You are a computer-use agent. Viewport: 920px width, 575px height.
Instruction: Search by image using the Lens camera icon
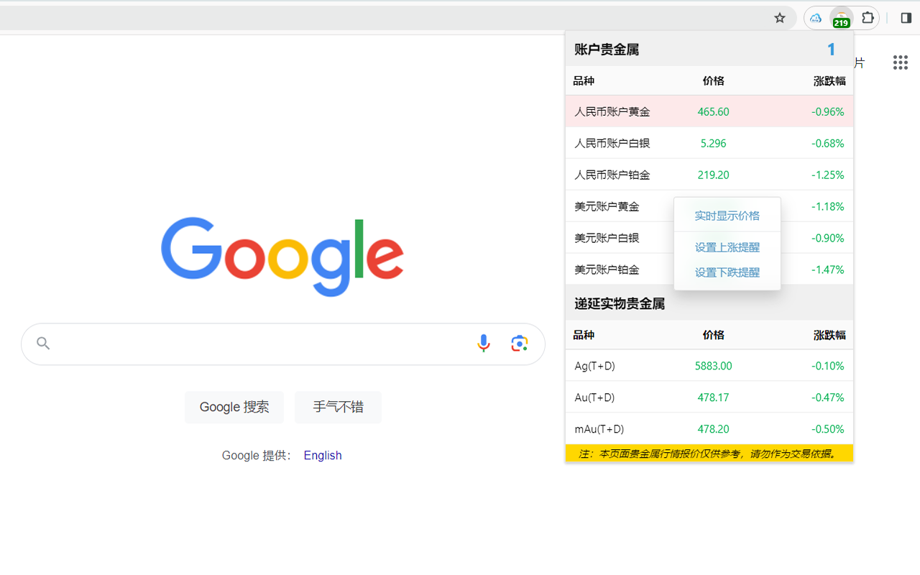coord(520,343)
